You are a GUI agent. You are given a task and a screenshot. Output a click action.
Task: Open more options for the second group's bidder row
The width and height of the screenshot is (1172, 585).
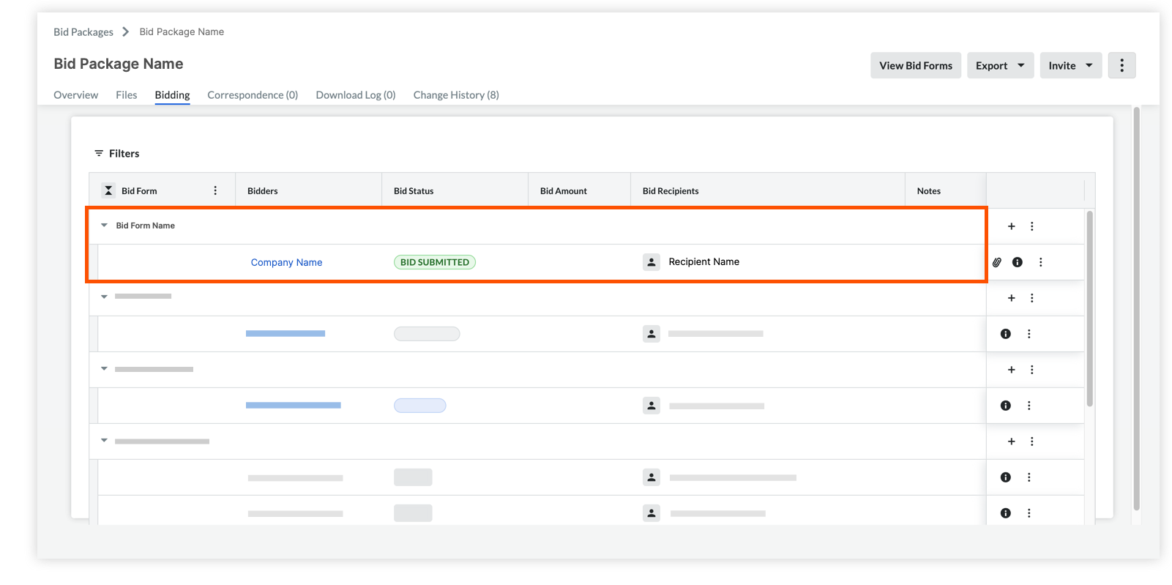coord(1029,334)
